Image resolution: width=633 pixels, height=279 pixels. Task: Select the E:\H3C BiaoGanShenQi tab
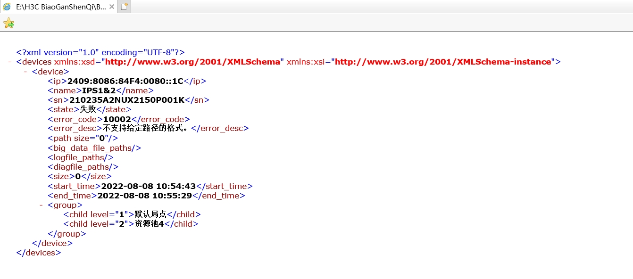click(58, 7)
